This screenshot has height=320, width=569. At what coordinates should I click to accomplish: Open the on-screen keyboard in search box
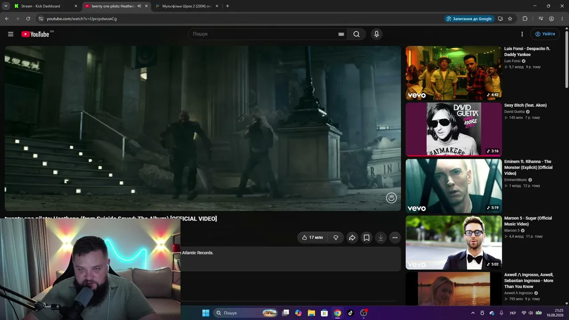(x=341, y=34)
